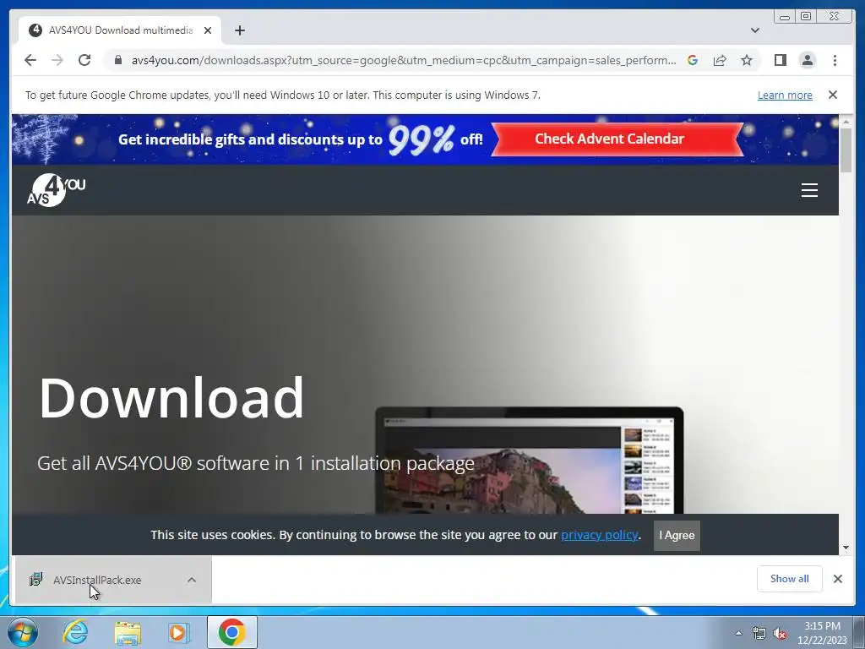Click the Show desktop strip
The width and height of the screenshot is (865, 649).
coord(859,632)
